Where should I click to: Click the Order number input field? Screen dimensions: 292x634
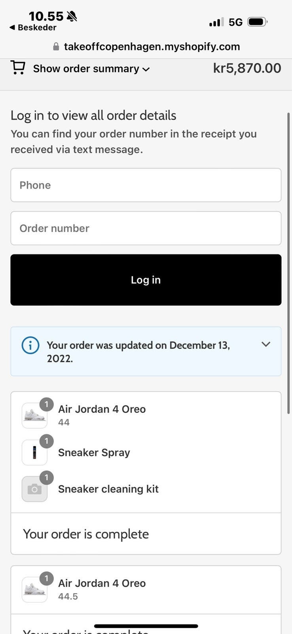pos(146,228)
